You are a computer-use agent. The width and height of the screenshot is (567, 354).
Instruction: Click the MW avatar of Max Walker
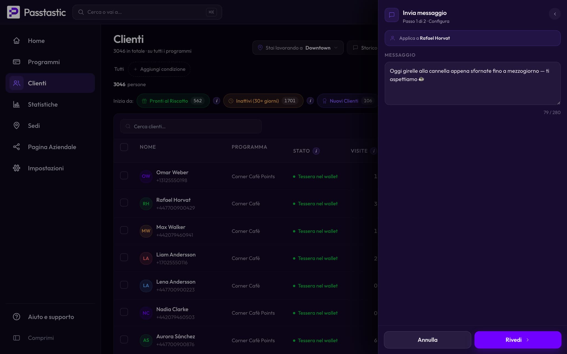tap(146, 231)
